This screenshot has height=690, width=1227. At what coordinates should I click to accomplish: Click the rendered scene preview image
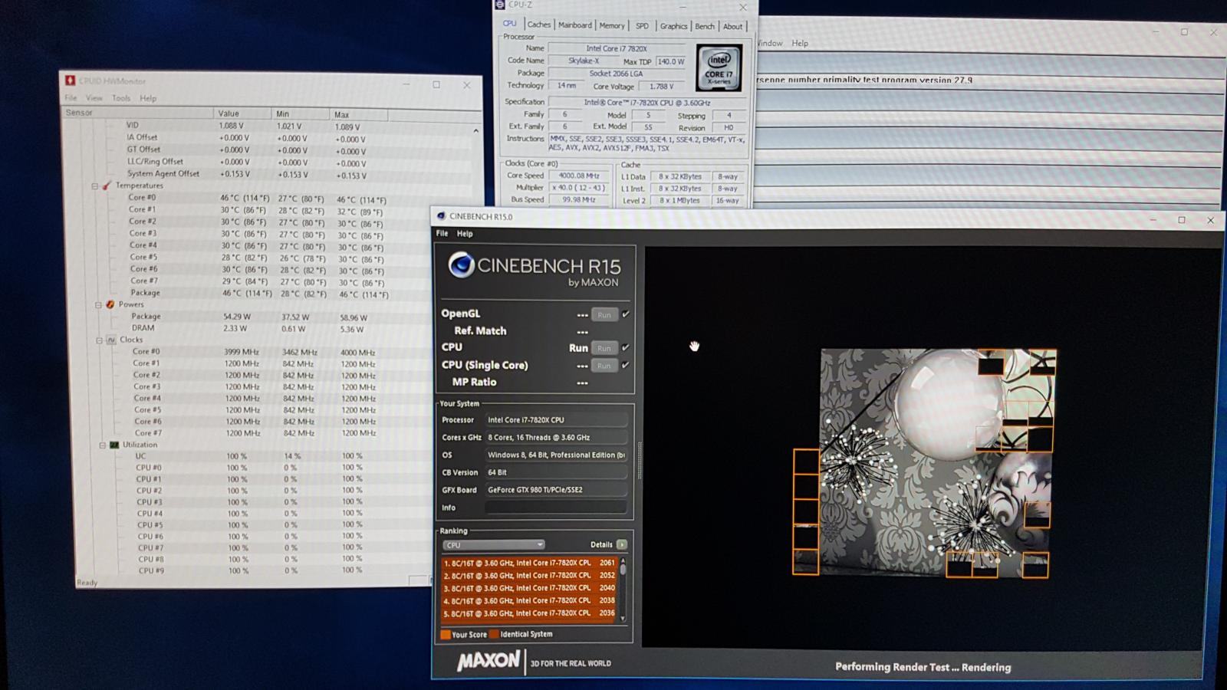pyautogui.click(x=938, y=463)
